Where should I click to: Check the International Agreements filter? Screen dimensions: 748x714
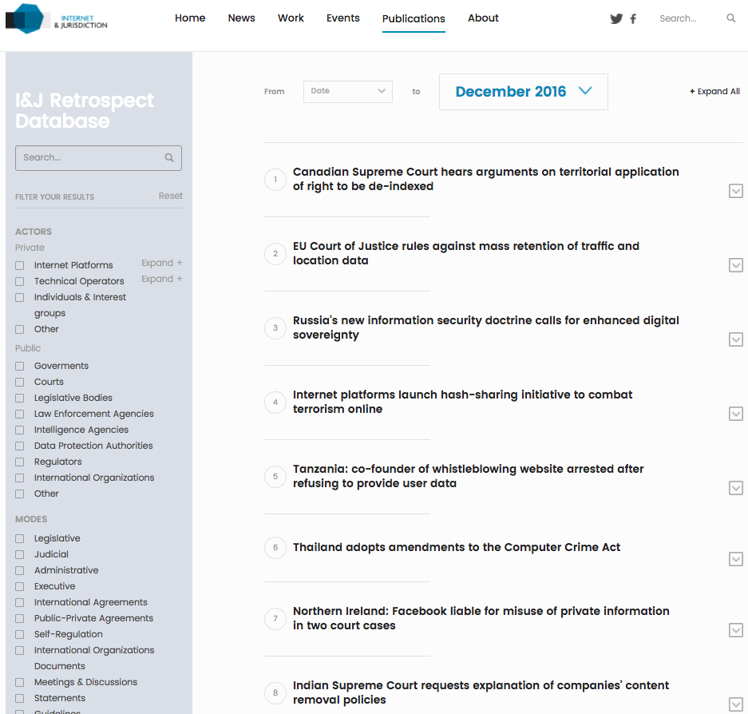click(x=20, y=602)
